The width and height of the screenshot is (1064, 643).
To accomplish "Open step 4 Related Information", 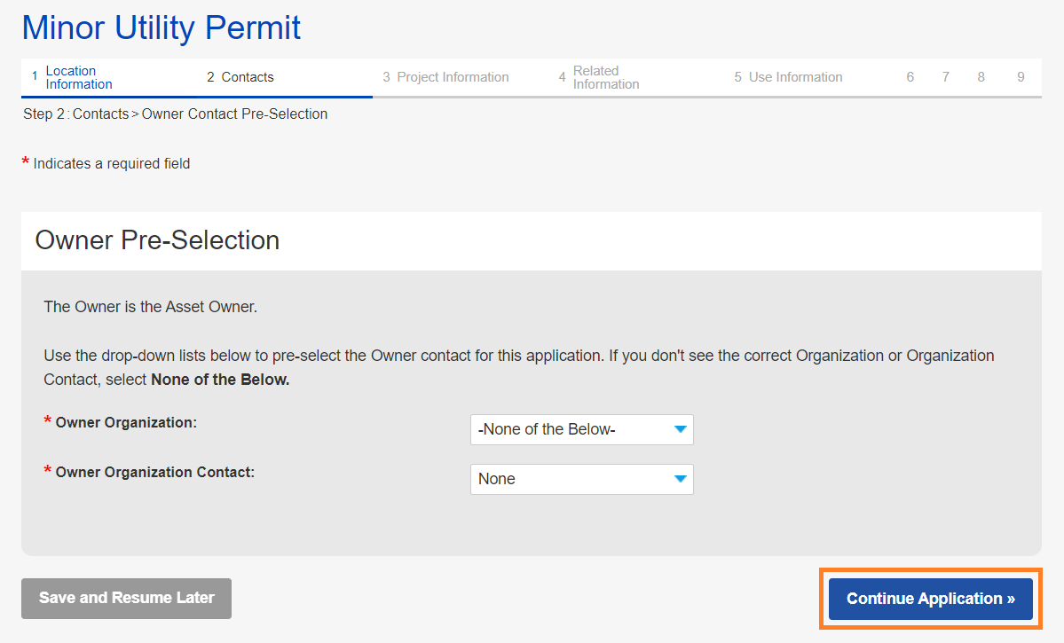I will pyautogui.click(x=605, y=77).
